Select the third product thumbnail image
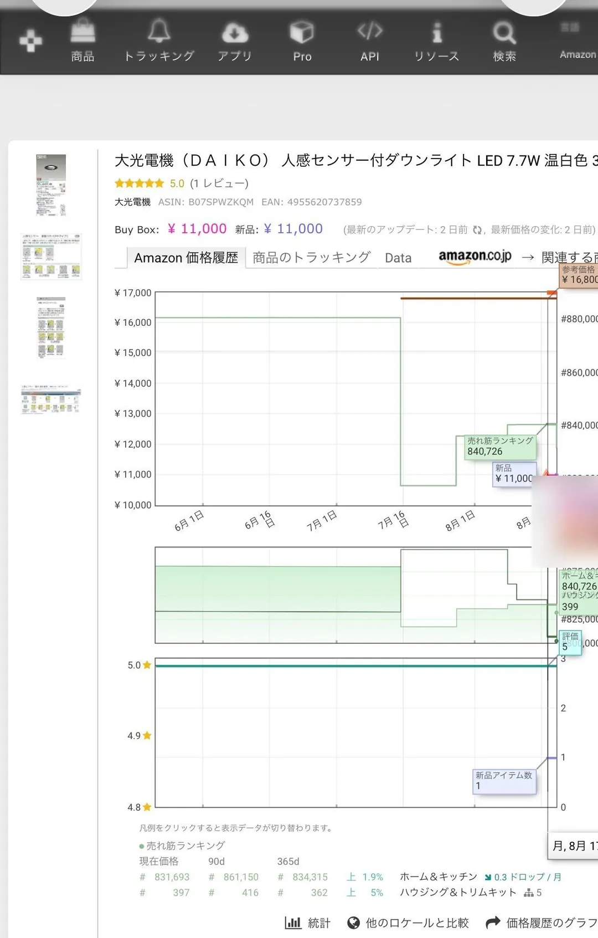Viewport: 598px width, 938px height. [51, 327]
